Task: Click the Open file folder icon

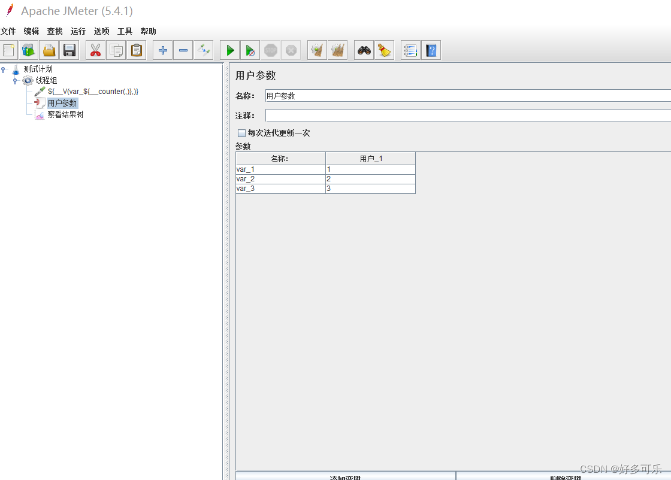Action: [x=49, y=50]
